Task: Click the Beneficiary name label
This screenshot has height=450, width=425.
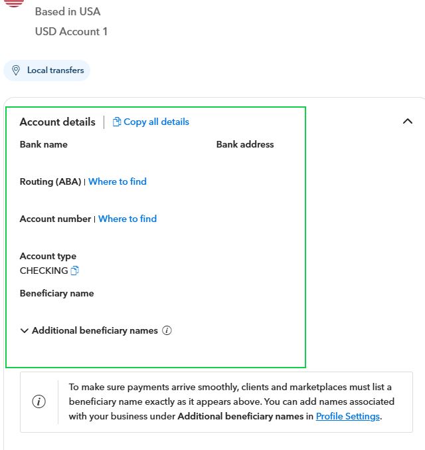Action: point(57,293)
